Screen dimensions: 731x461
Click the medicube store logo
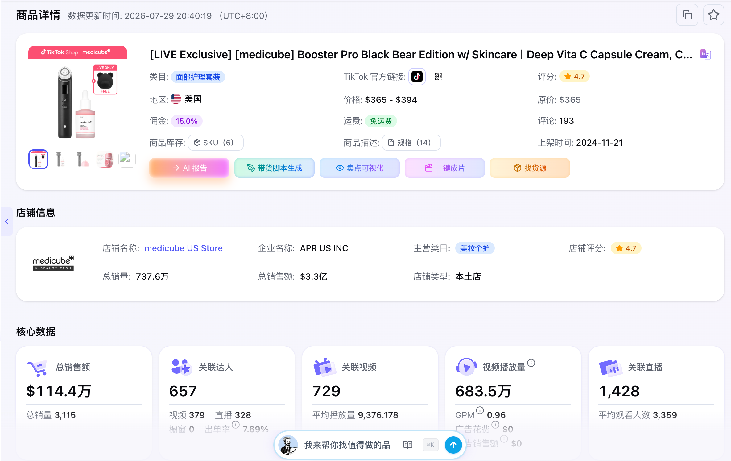(x=53, y=263)
